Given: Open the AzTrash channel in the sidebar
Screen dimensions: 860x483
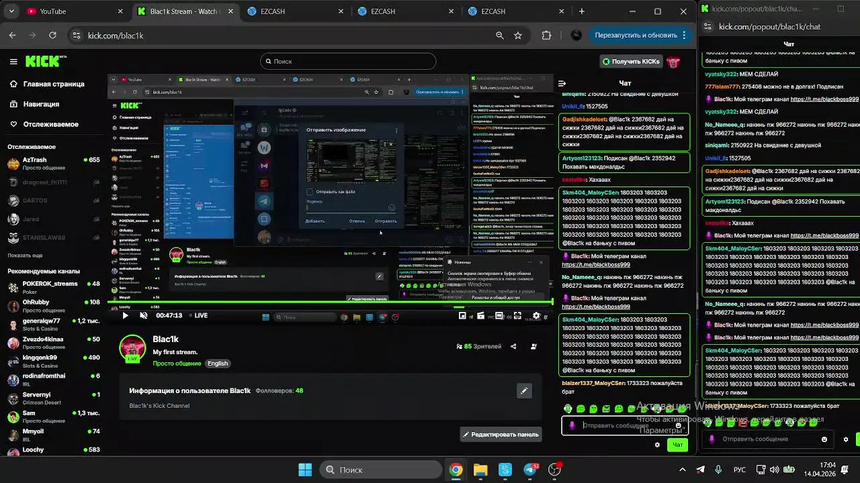Looking at the screenshot, I should [53, 164].
